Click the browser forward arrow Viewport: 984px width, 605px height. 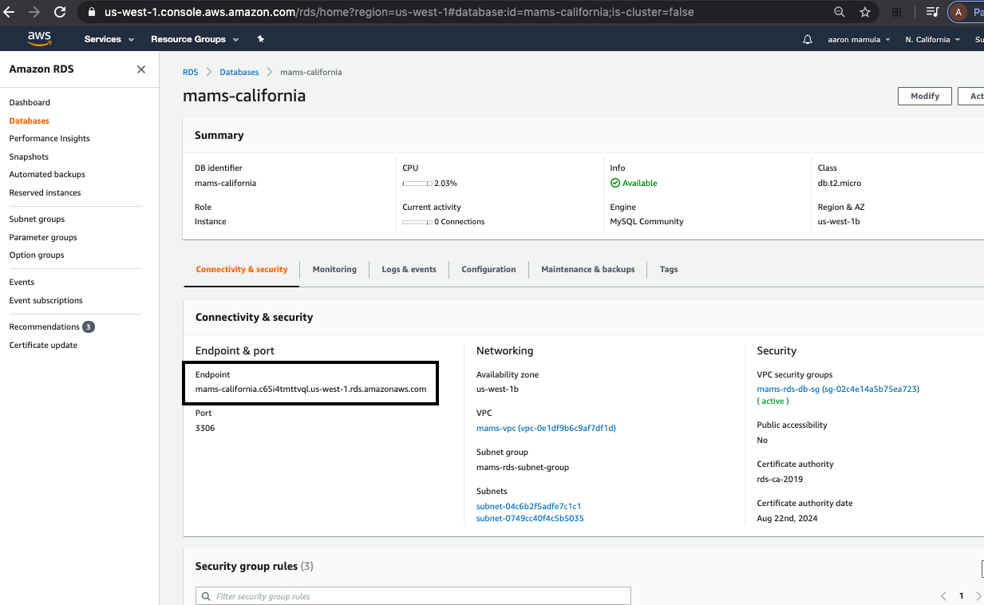point(34,12)
